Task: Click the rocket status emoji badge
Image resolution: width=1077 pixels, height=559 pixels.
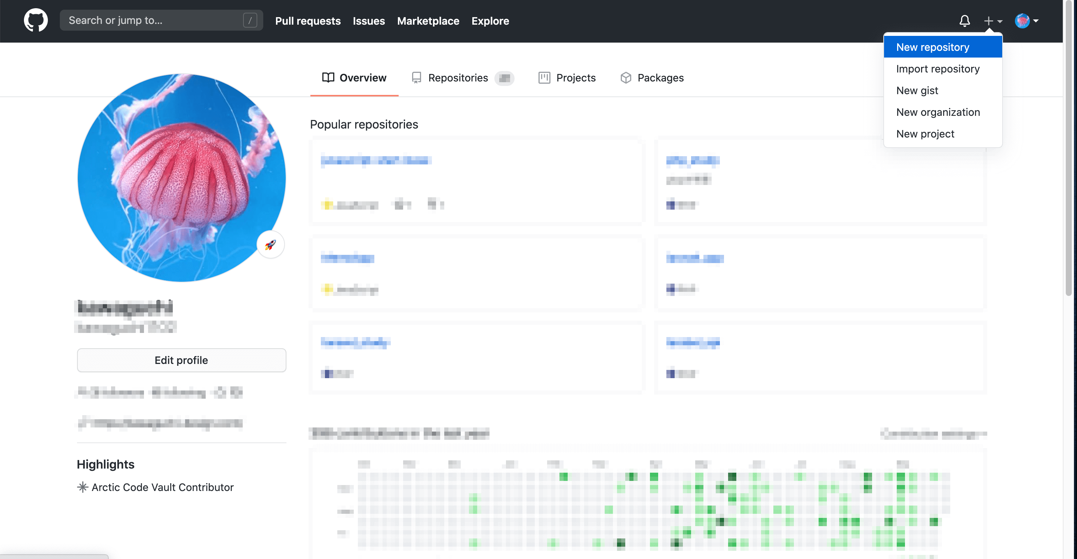Action: [x=270, y=245]
